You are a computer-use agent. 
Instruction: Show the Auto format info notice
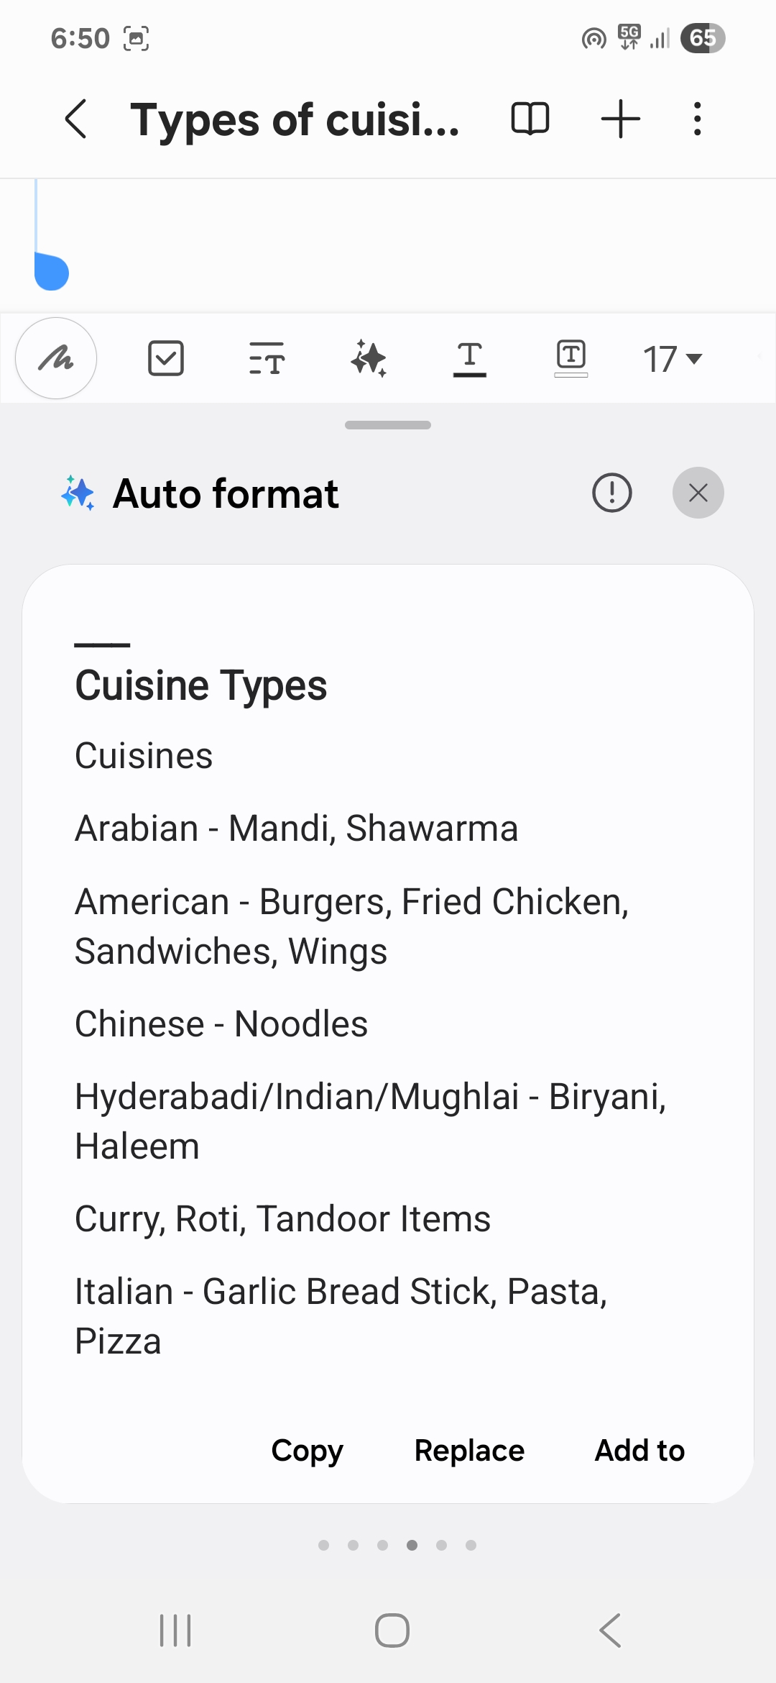point(611,493)
